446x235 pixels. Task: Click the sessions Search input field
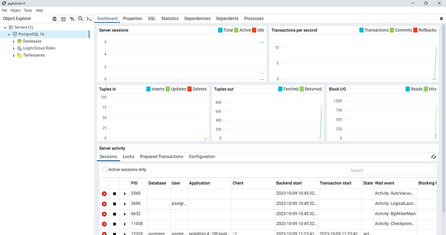pos(390,170)
